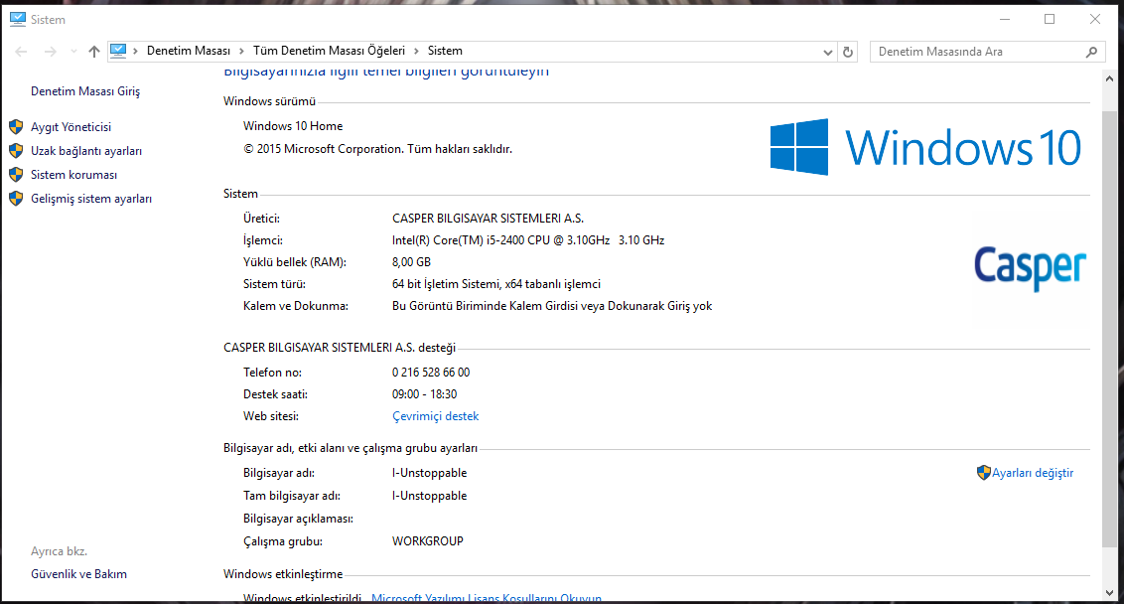Refresh the Sistem page
The image size is (1124, 604).
(848, 52)
